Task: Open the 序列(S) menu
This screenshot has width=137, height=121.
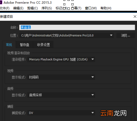Action: 46,8
